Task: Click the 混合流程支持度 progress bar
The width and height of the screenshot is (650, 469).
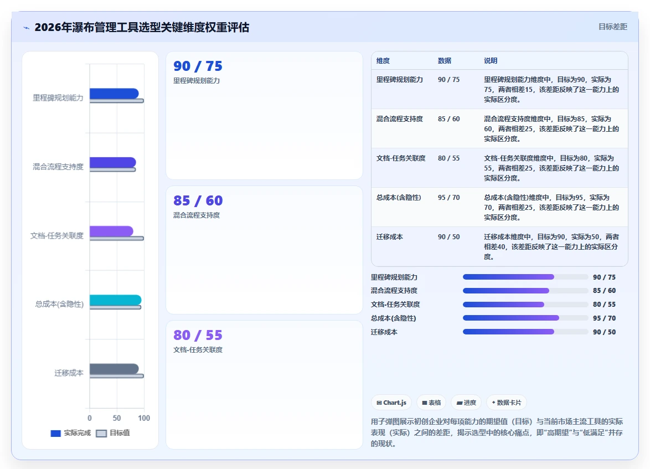Action: 525,291
